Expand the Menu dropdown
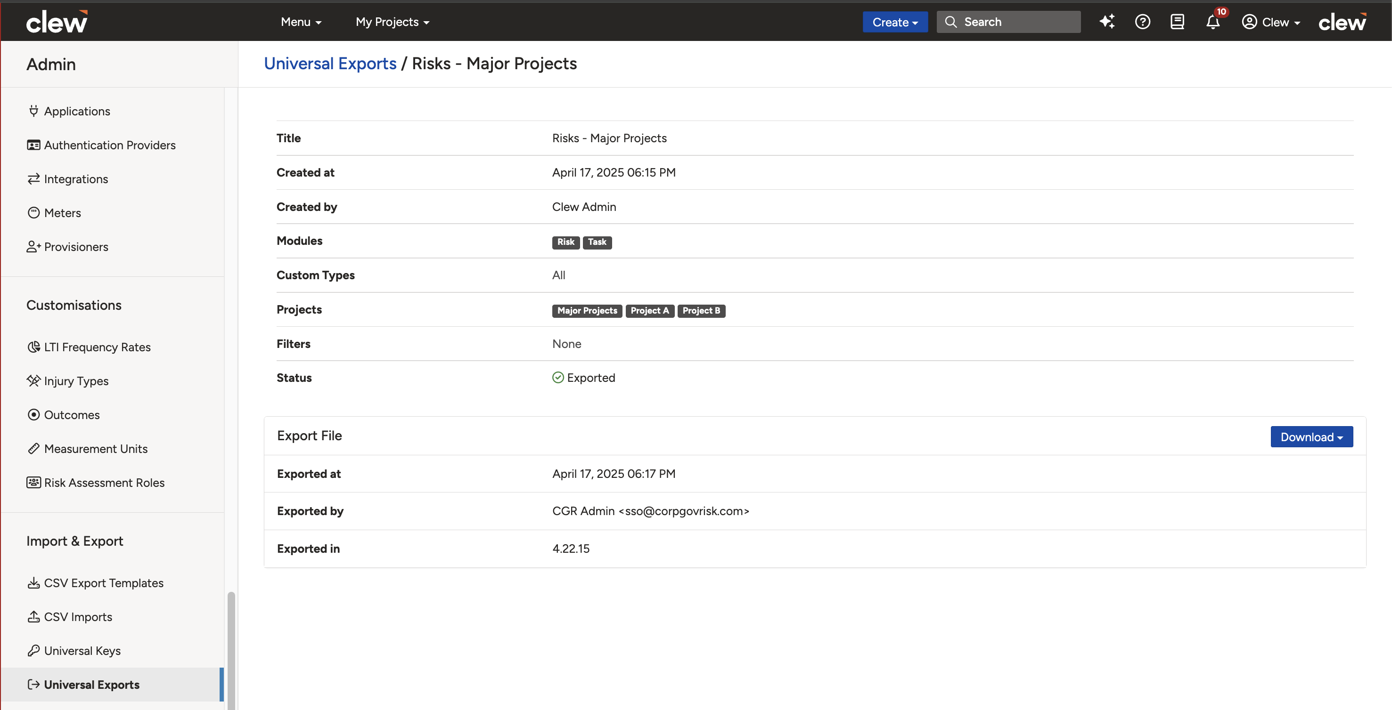The image size is (1392, 710). tap(301, 22)
